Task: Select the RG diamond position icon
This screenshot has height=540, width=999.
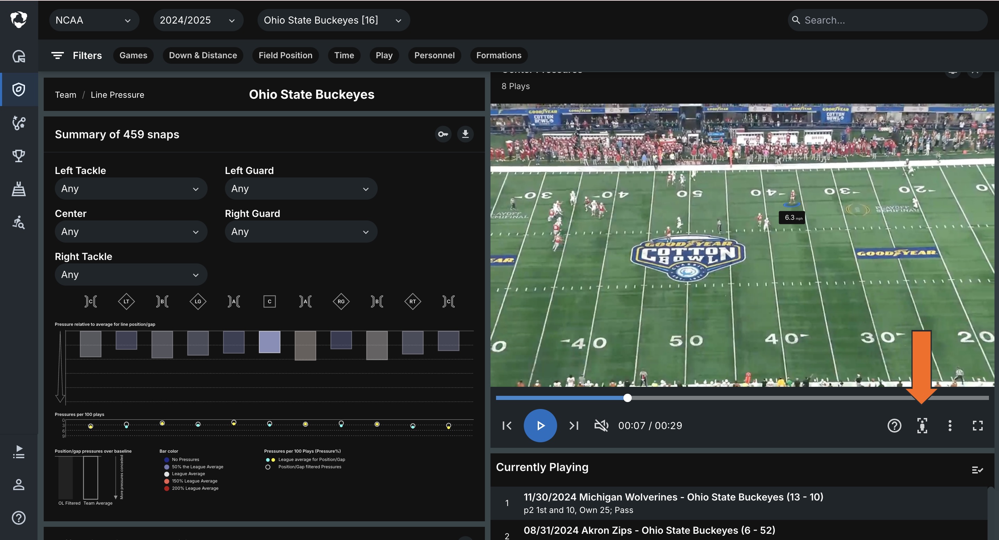Action: tap(341, 301)
